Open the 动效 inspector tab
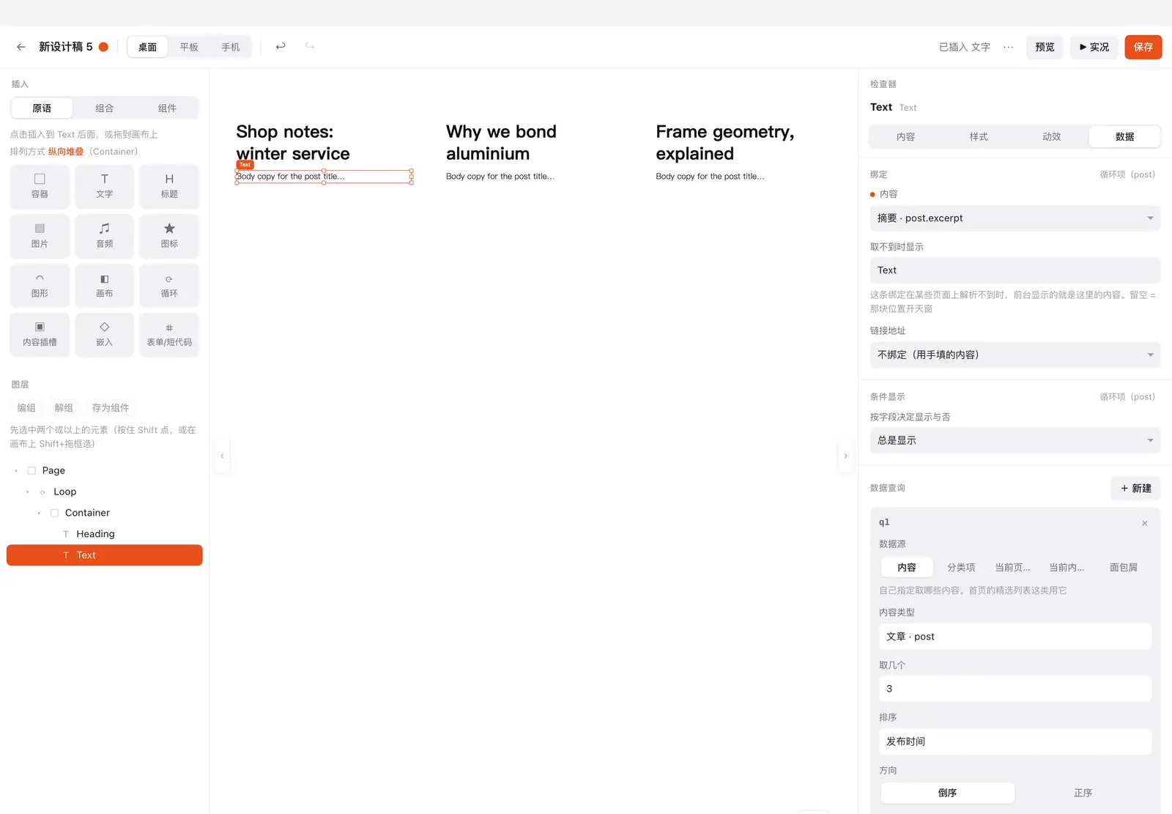This screenshot has width=1172, height=814. [x=1052, y=137]
